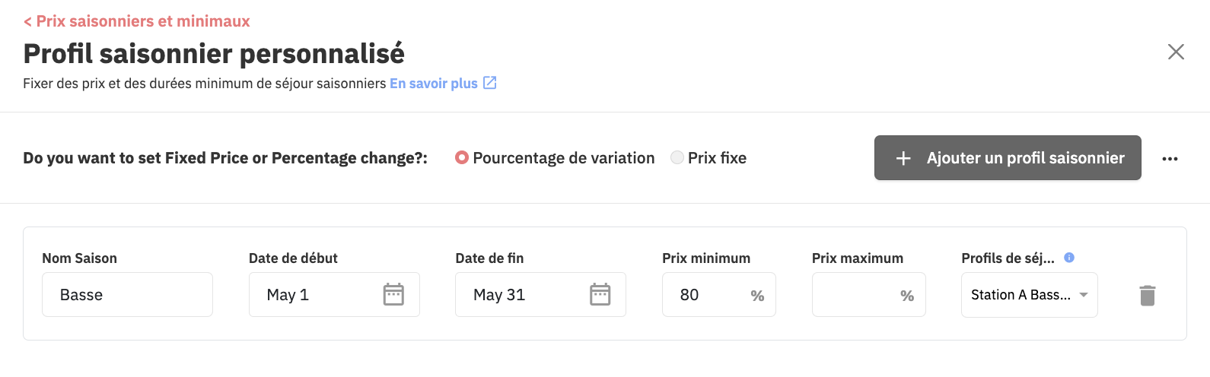Click the Prix minimum field showing 80

[719, 295]
